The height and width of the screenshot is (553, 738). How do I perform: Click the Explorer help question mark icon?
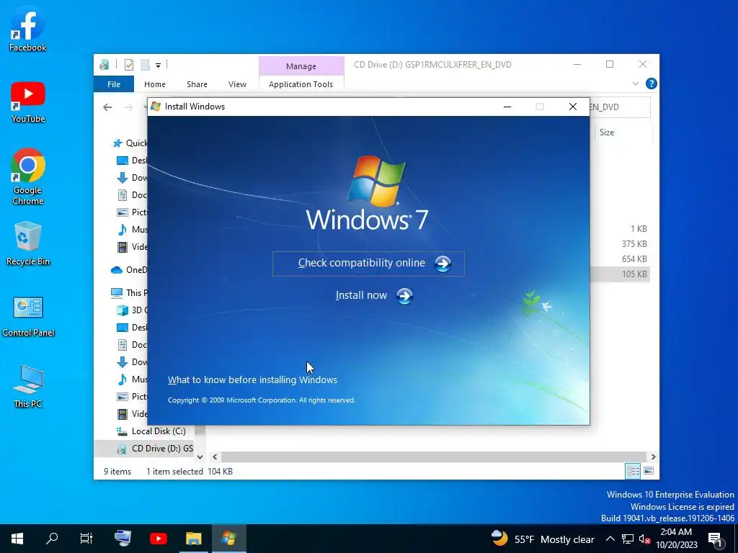point(652,84)
